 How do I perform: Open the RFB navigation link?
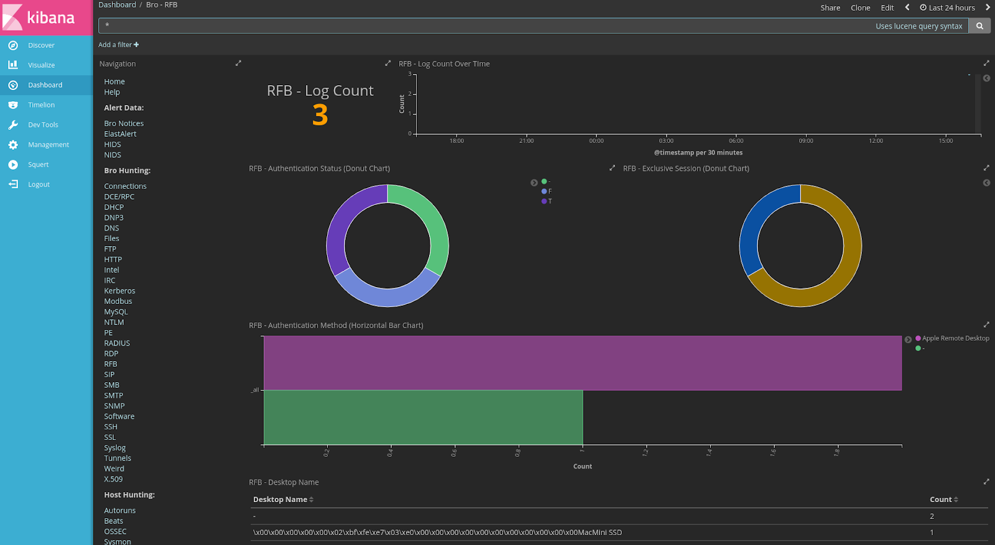click(111, 364)
